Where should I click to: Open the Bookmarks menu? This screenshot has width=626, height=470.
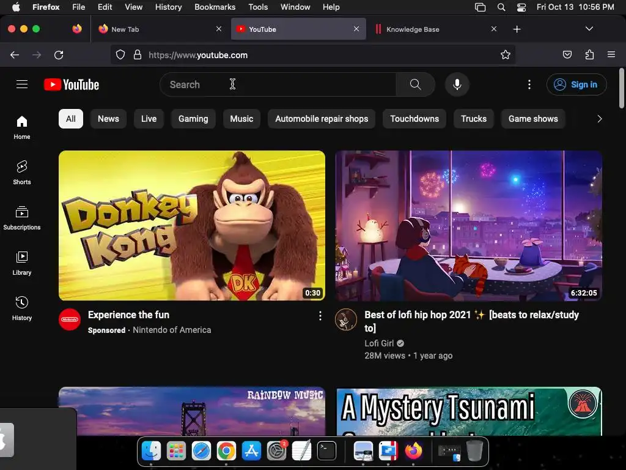pyautogui.click(x=215, y=7)
